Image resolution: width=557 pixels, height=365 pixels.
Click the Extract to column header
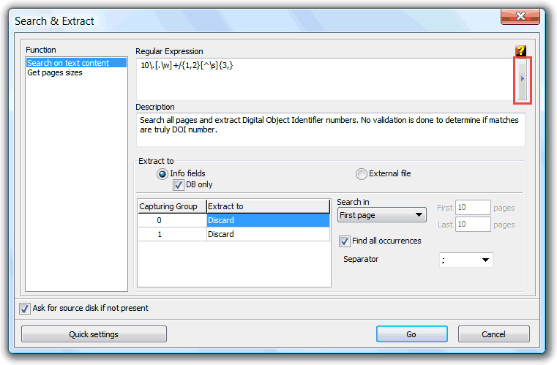click(268, 206)
